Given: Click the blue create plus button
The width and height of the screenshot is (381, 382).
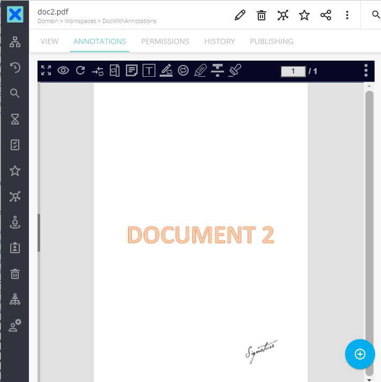Looking at the screenshot, I should pos(360,354).
